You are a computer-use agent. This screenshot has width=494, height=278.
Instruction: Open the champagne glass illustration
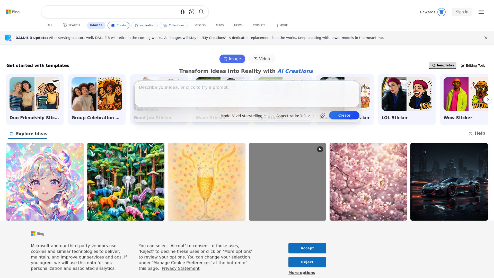[x=207, y=182]
